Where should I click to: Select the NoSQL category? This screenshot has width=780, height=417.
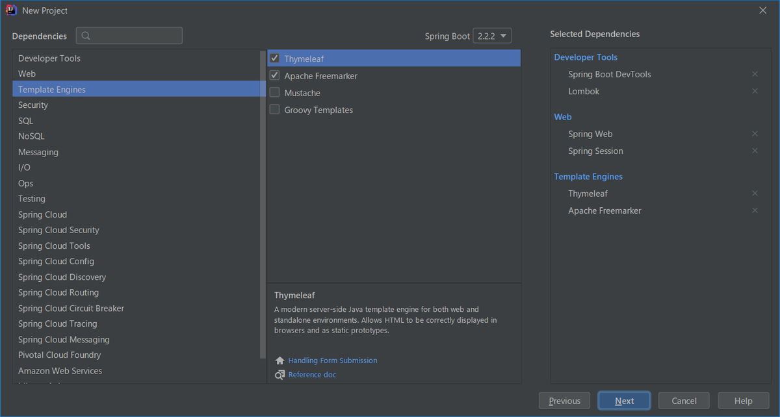136,136
